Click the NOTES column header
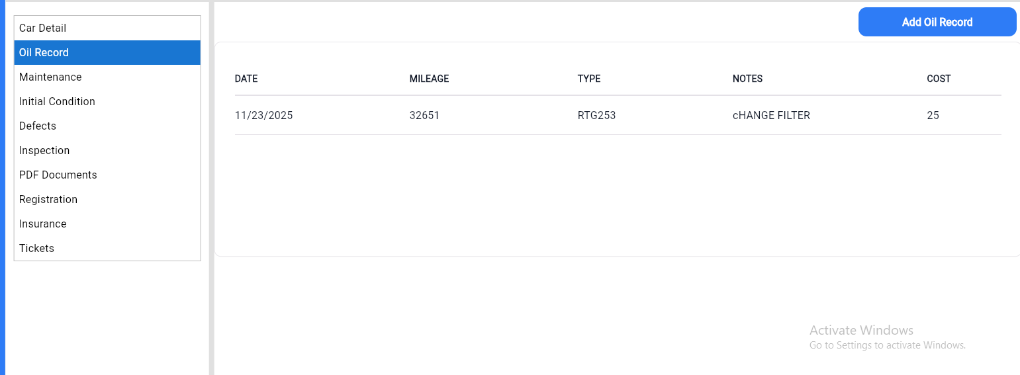The height and width of the screenshot is (375, 1020). pos(747,79)
